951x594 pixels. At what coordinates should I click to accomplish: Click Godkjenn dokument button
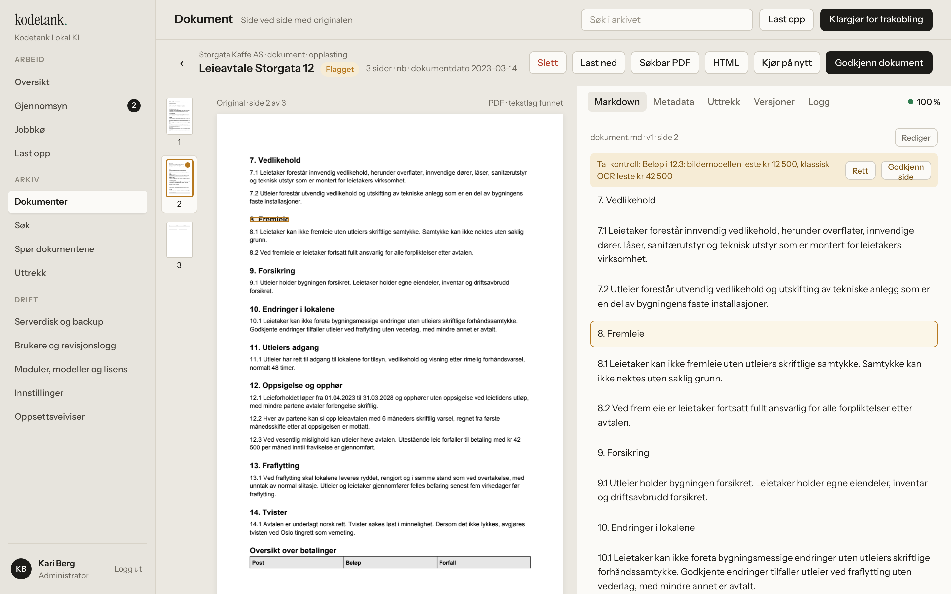pos(879,63)
